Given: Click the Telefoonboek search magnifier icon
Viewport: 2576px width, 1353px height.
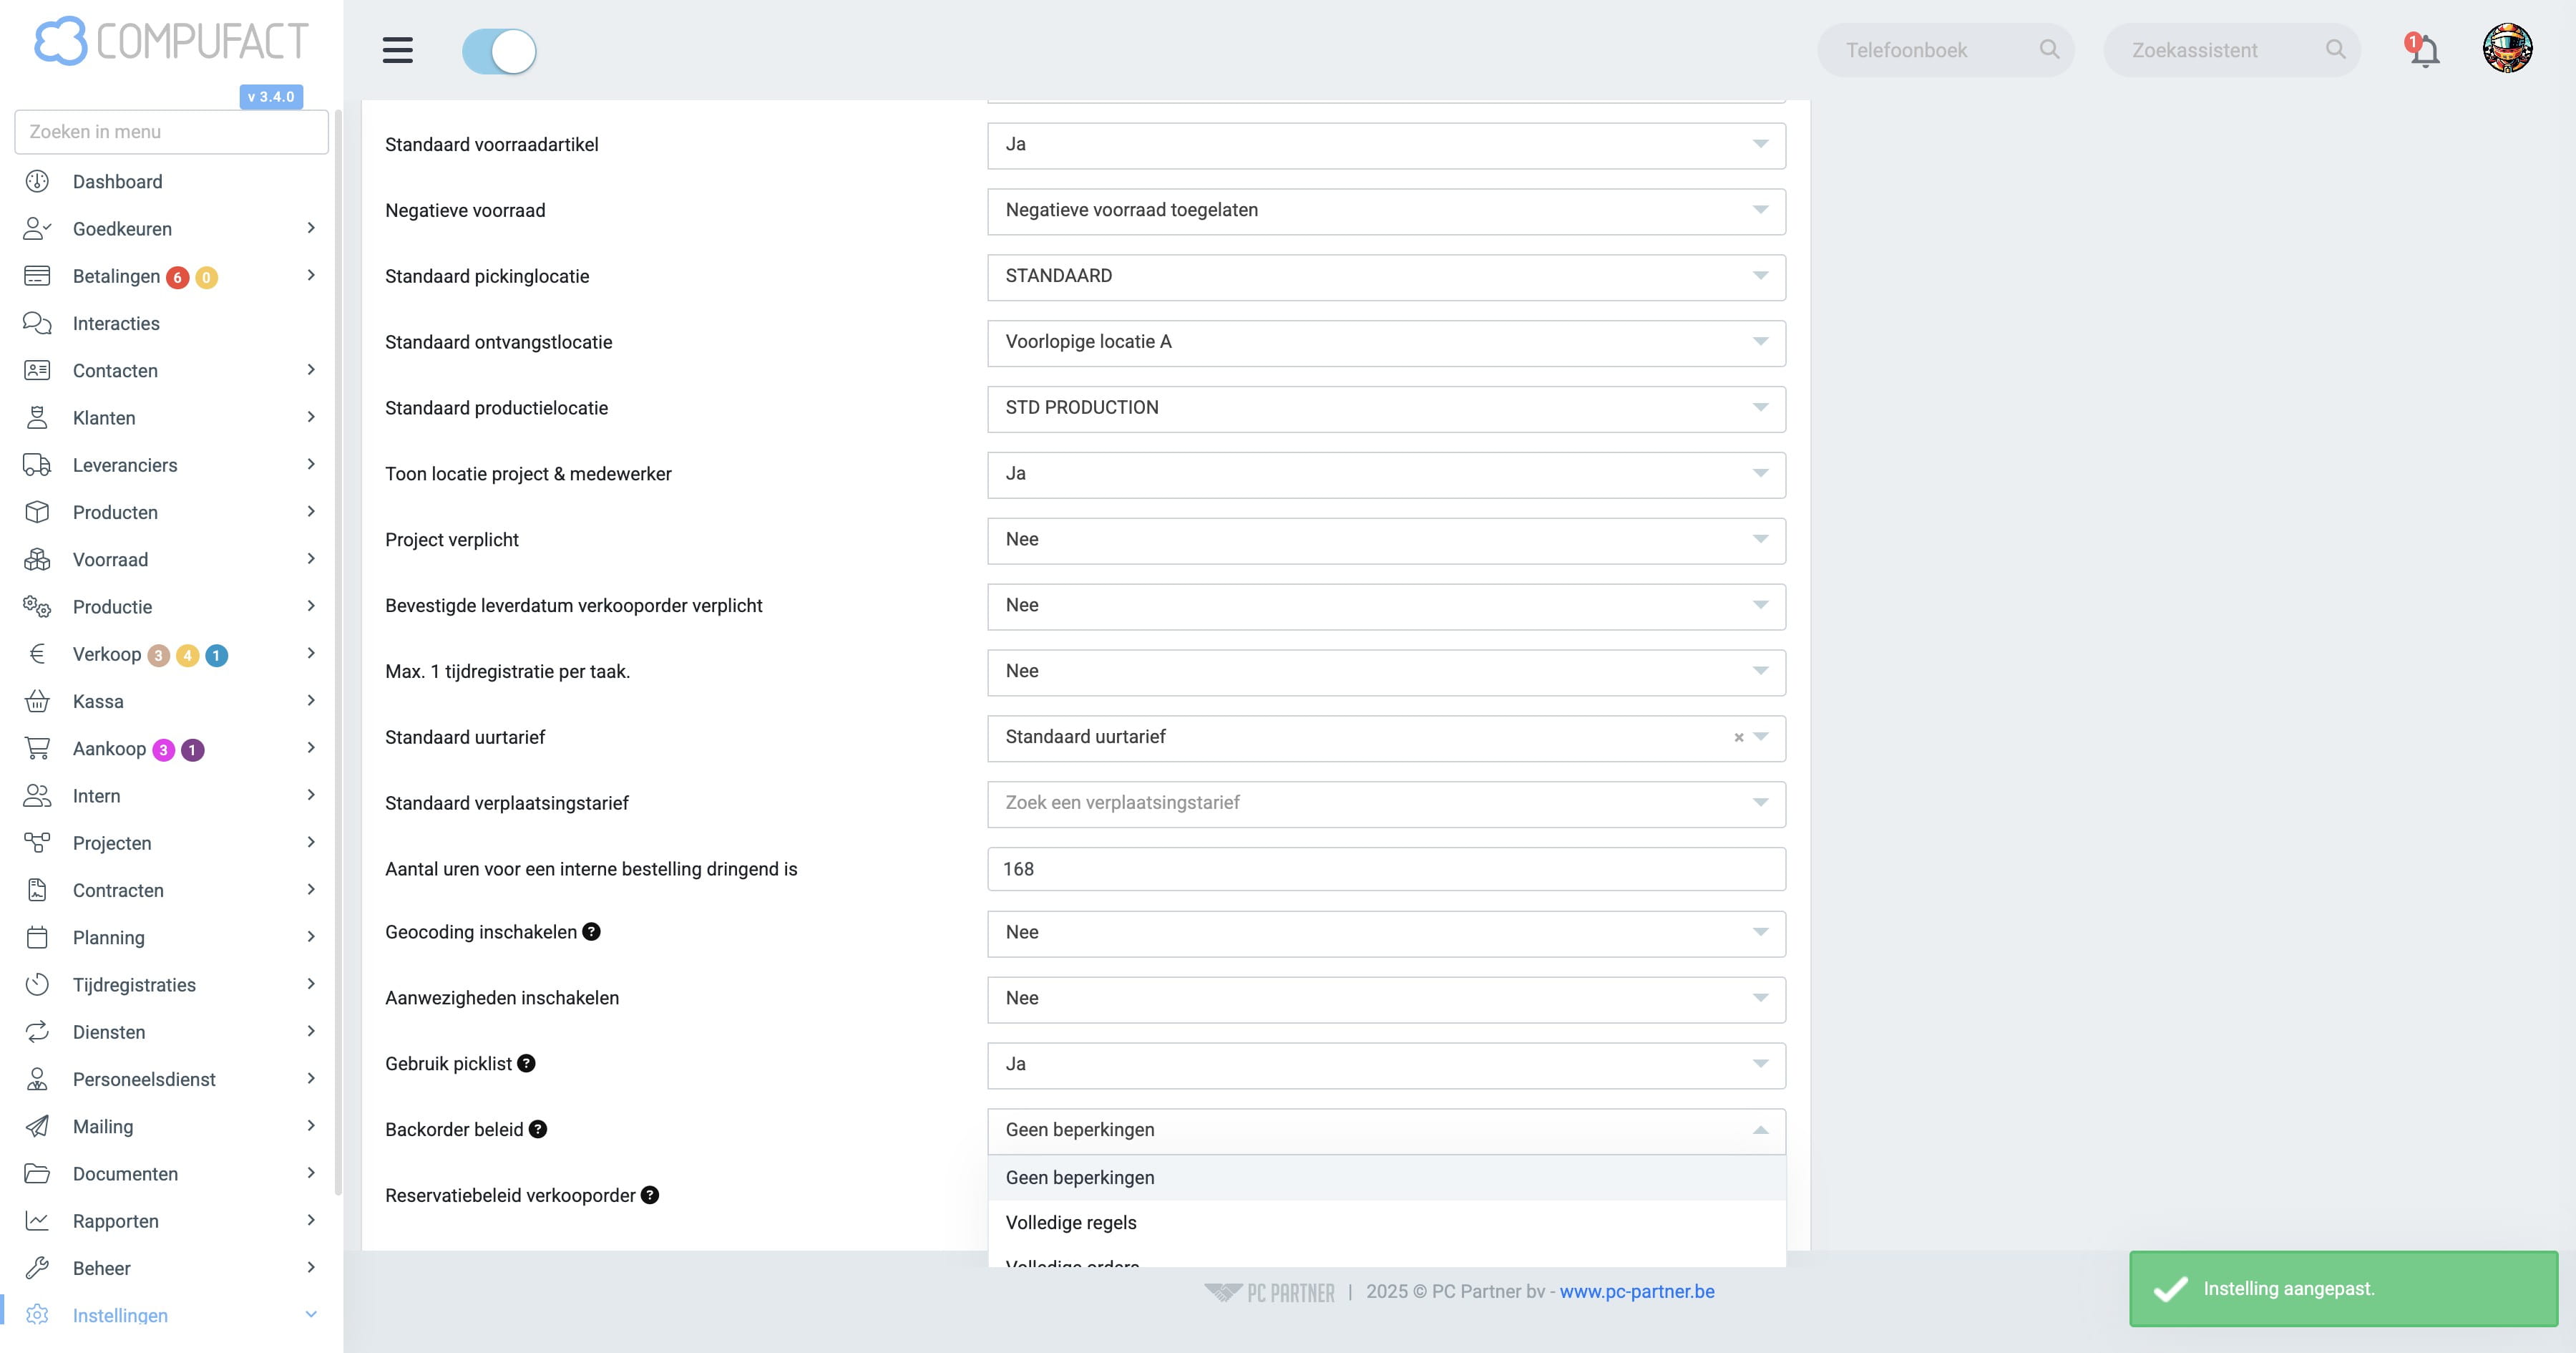Looking at the screenshot, I should pyautogui.click(x=2049, y=49).
